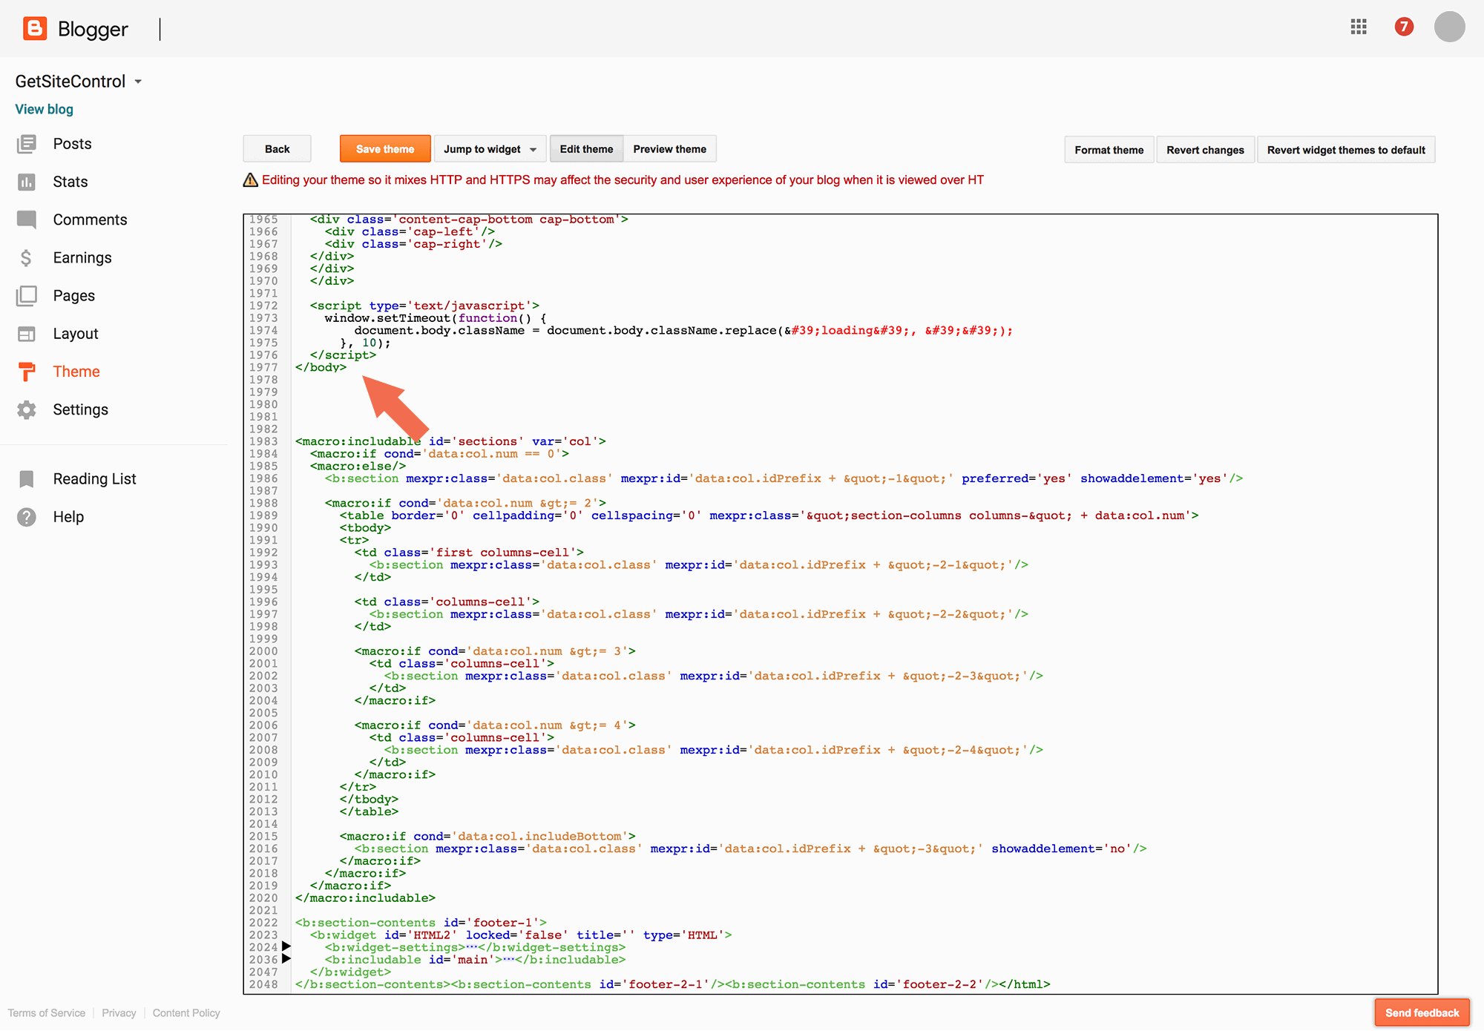
Task: Select the Edit theme tab
Action: [x=586, y=149]
